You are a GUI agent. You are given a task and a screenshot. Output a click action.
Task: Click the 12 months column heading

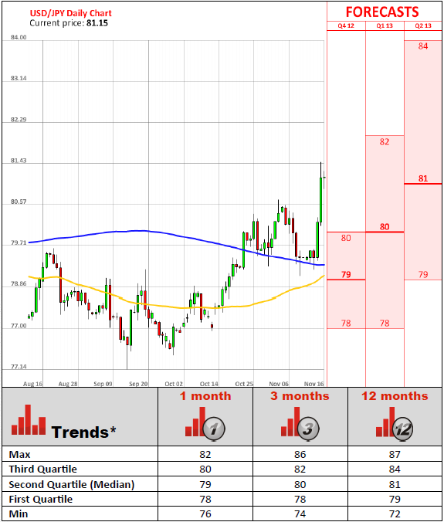pos(395,396)
